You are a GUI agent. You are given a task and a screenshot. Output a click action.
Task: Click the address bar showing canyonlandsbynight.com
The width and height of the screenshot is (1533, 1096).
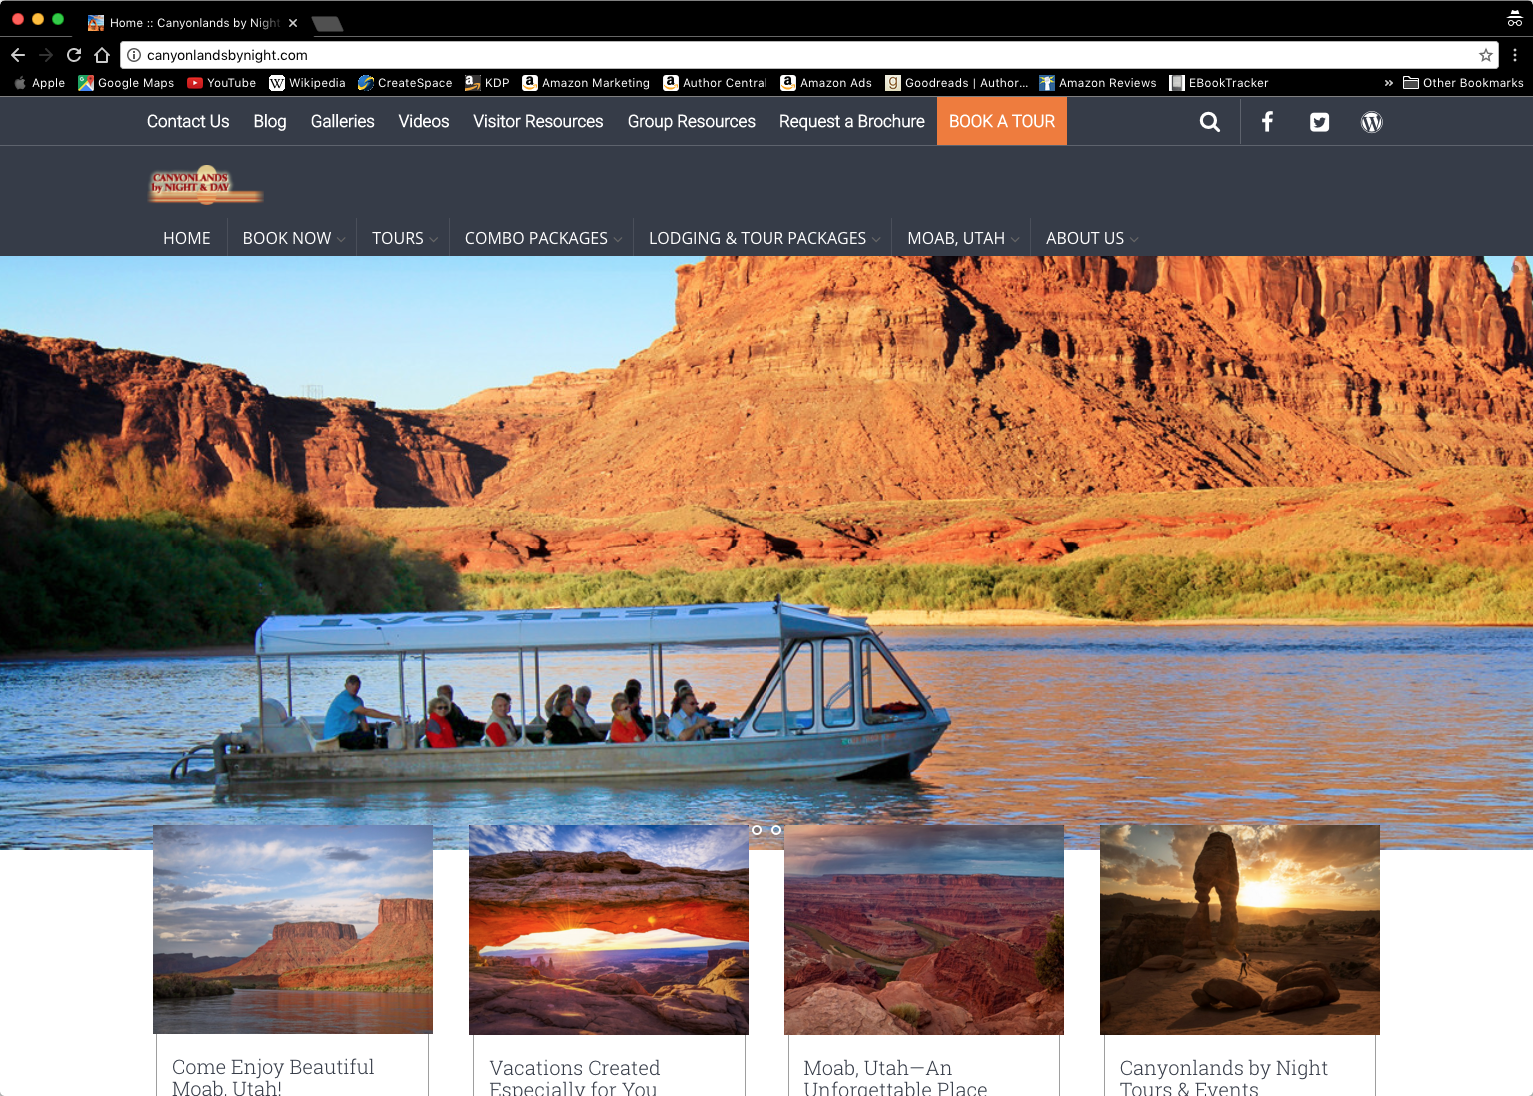(799, 55)
